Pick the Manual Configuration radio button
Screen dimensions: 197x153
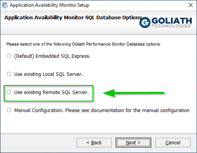click(x=9, y=110)
